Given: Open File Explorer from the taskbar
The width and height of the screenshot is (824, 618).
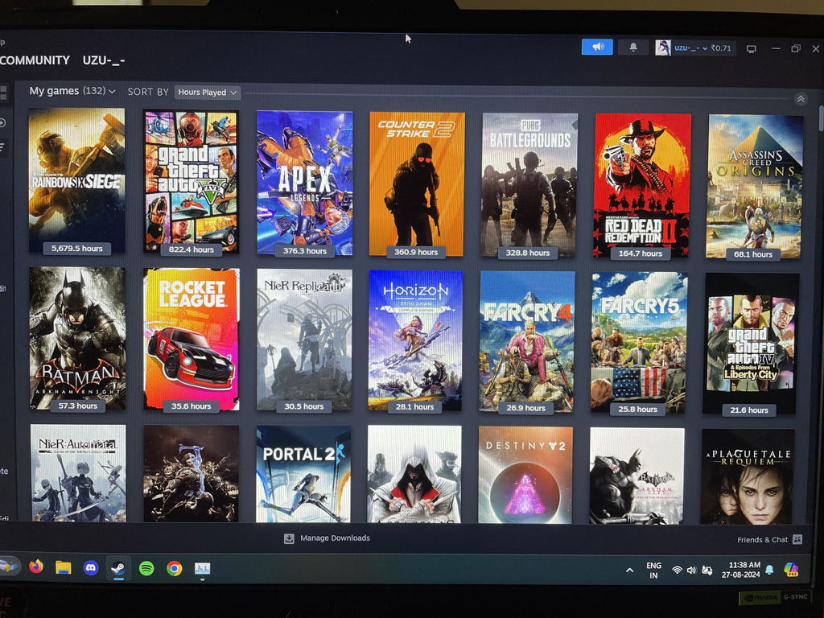Looking at the screenshot, I should pos(63,567).
